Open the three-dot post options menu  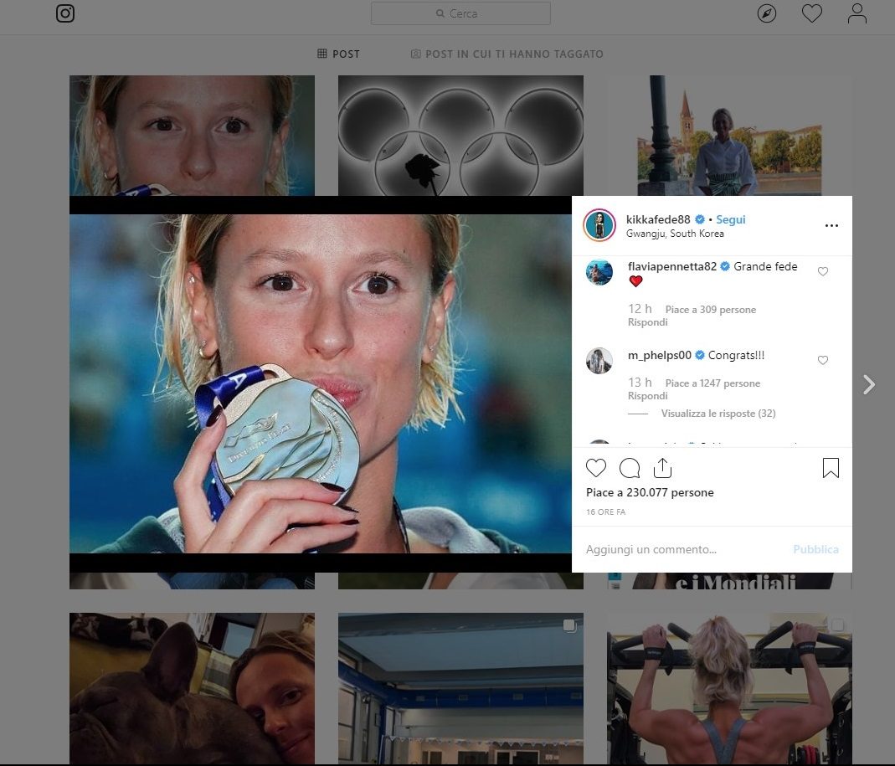(831, 226)
